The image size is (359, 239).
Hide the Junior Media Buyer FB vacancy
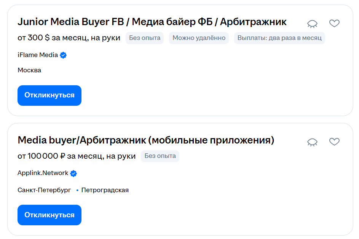312,24
